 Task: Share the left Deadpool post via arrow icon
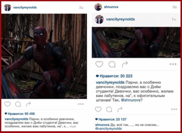point(28,104)
